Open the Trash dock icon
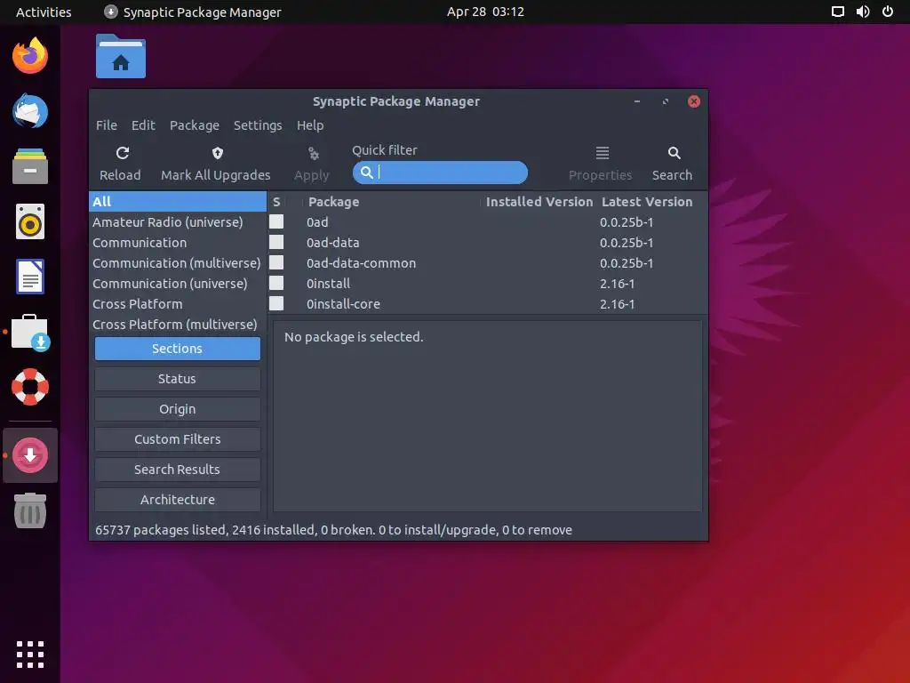 tap(30, 510)
